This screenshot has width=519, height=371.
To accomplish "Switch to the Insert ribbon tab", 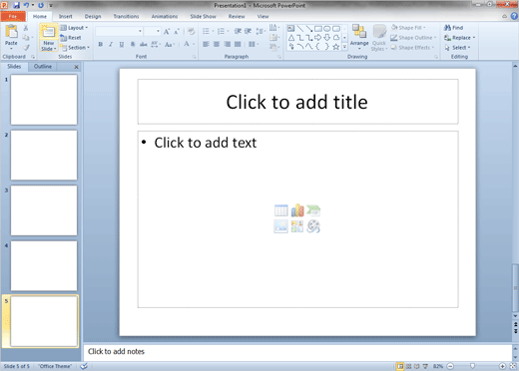I will coord(66,16).
